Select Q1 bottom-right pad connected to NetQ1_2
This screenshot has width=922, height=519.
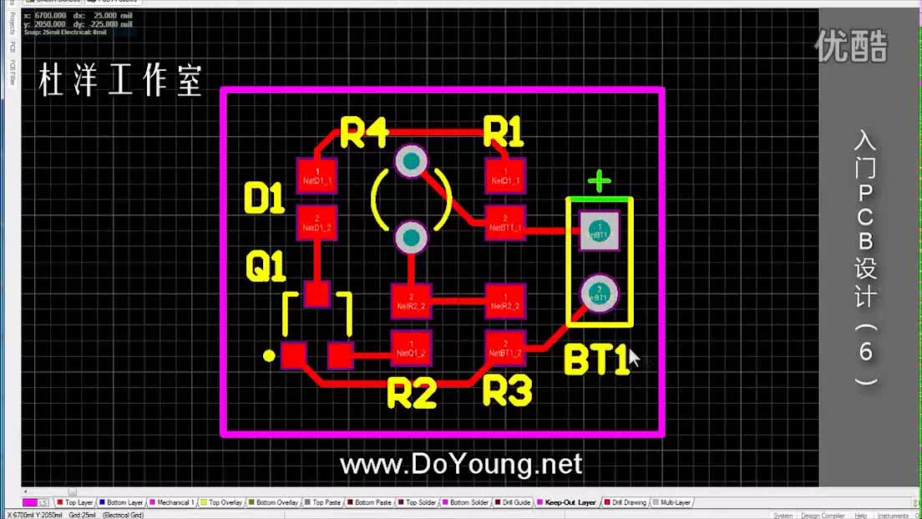click(x=341, y=355)
